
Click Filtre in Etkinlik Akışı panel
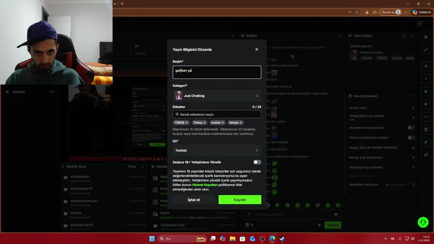[x=132, y=167]
